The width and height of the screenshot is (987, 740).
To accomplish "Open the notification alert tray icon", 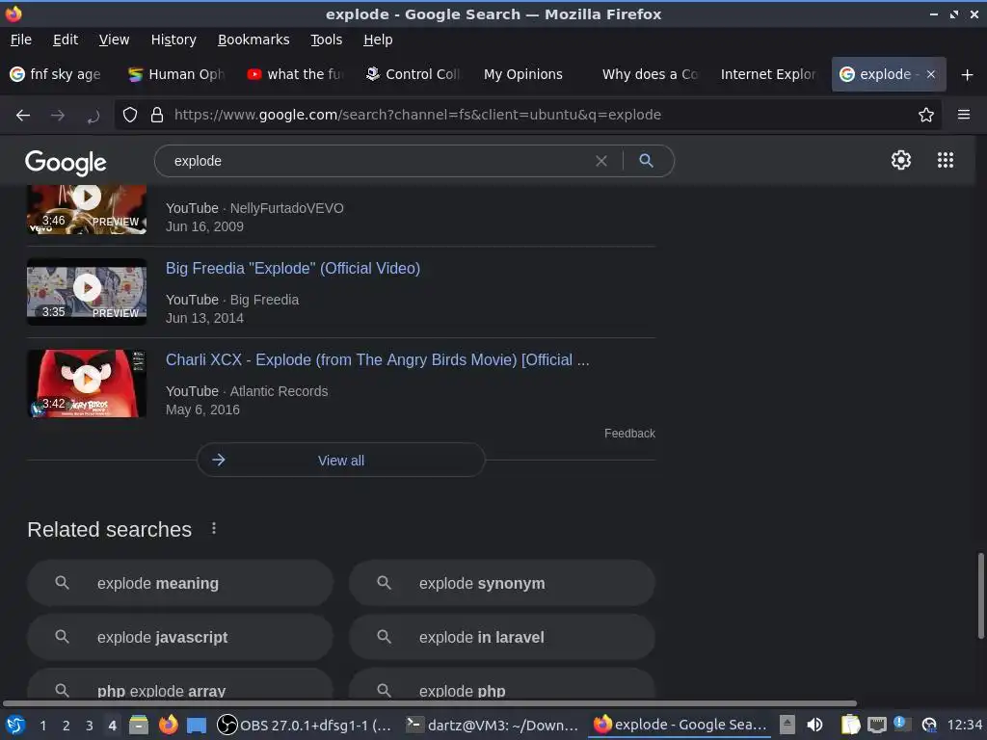I will 901,724.
